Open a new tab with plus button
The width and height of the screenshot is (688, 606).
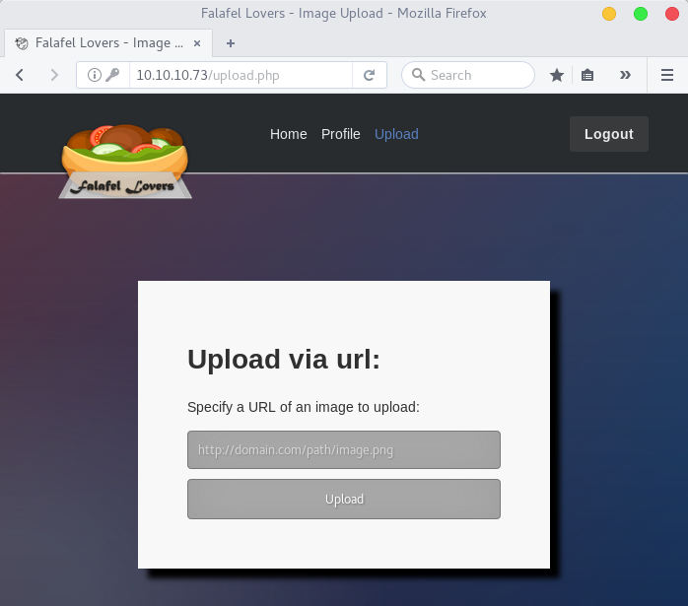point(231,43)
